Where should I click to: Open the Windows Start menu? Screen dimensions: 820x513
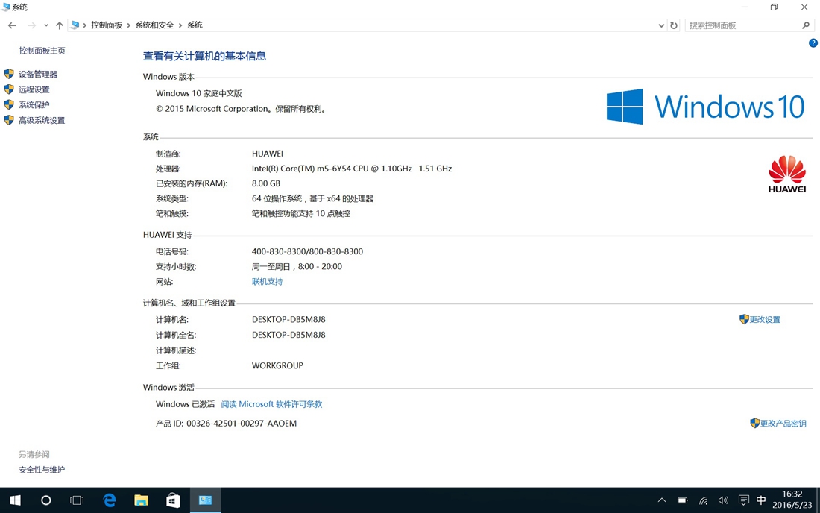15,500
